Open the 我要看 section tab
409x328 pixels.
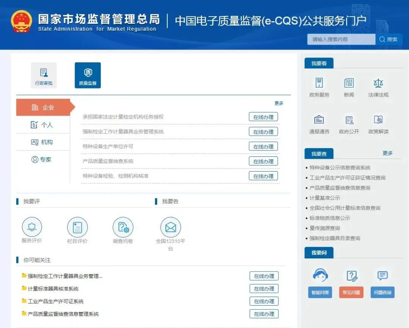(x=319, y=63)
